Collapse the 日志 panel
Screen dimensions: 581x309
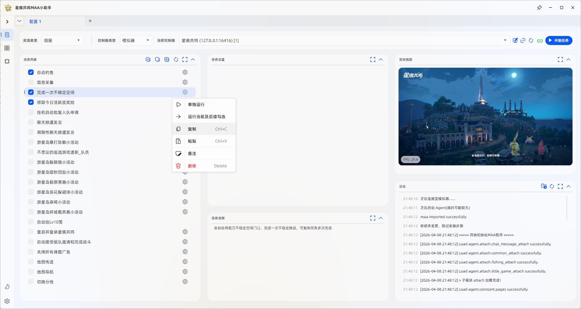[568, 186]
